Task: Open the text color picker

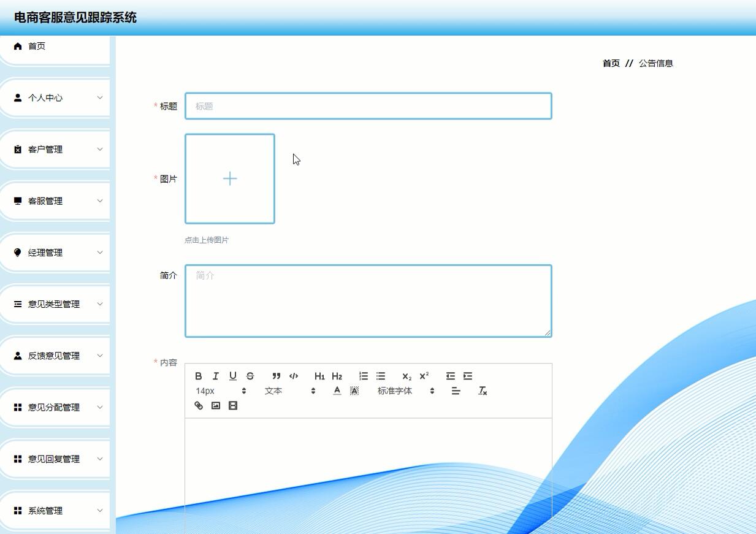Action: [x=337, y=391]
